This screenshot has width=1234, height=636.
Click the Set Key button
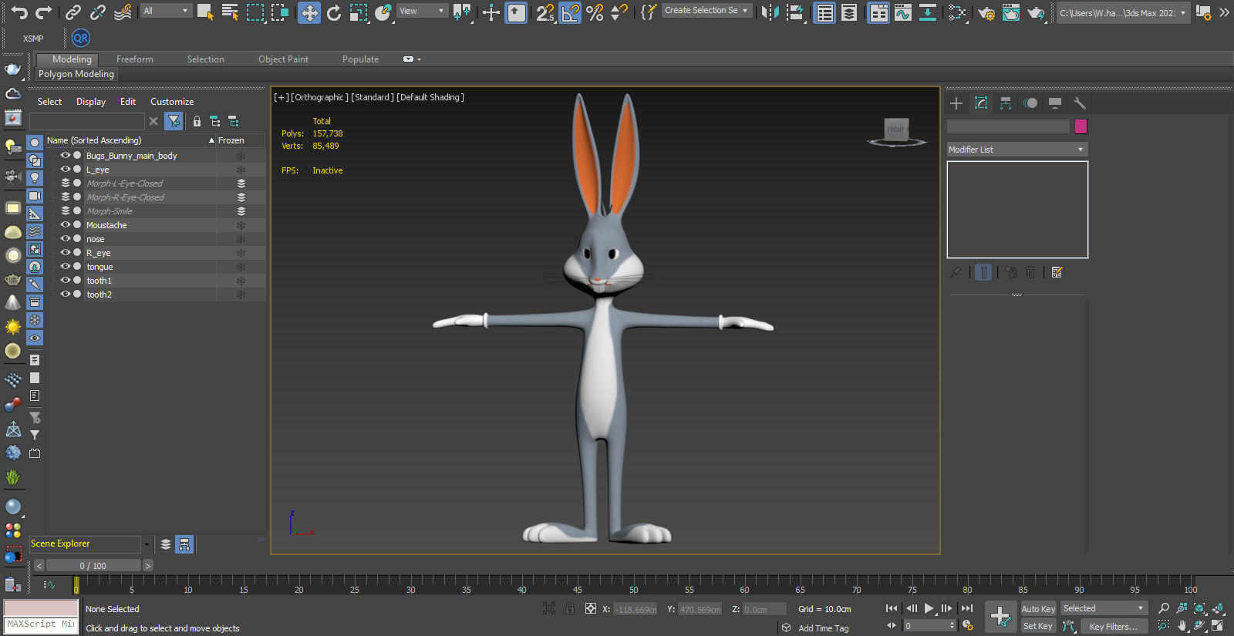tap(1038, 626)
